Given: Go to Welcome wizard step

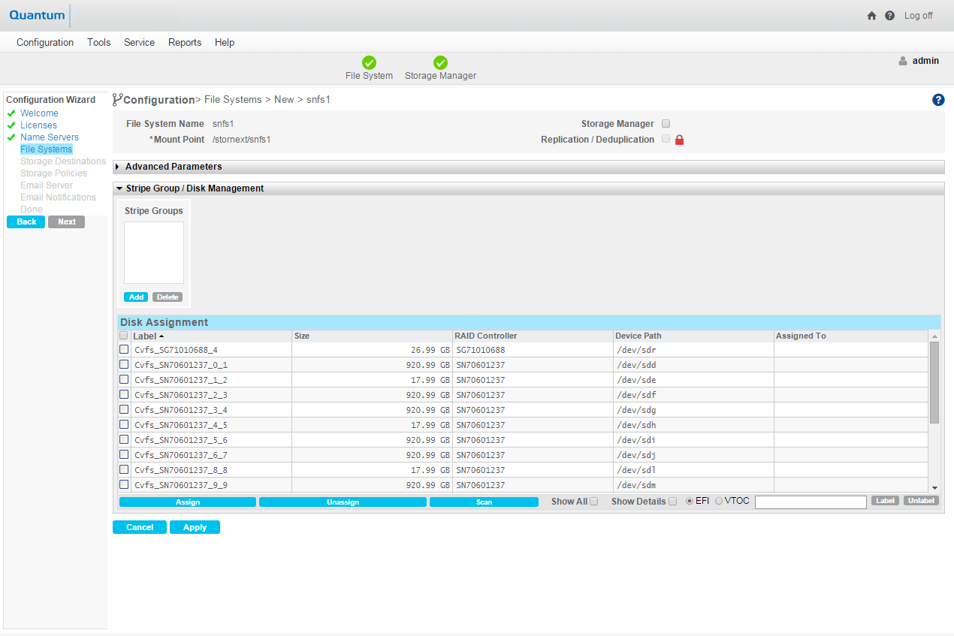Looking at the screenshot, I should [39, 113].
